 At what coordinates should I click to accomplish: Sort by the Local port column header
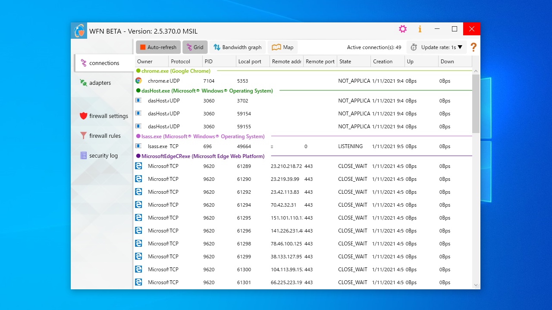[253, 62]
